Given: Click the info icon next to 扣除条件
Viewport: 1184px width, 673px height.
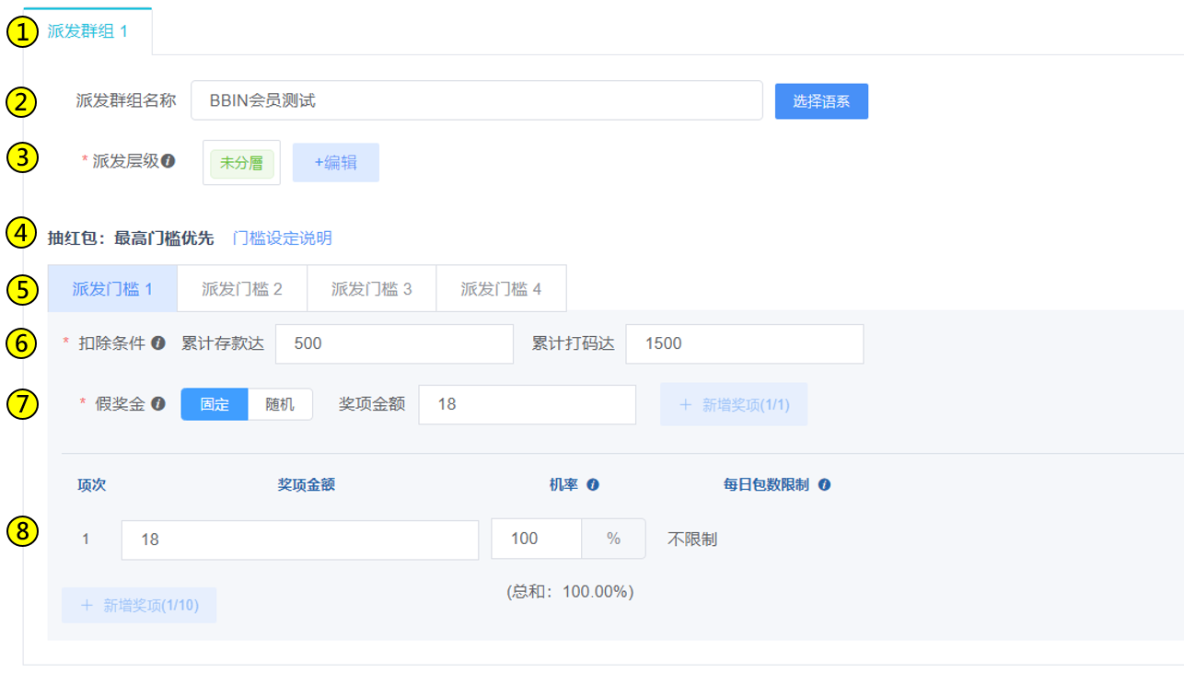Looking at the screenshot, I should pos(158,343).
